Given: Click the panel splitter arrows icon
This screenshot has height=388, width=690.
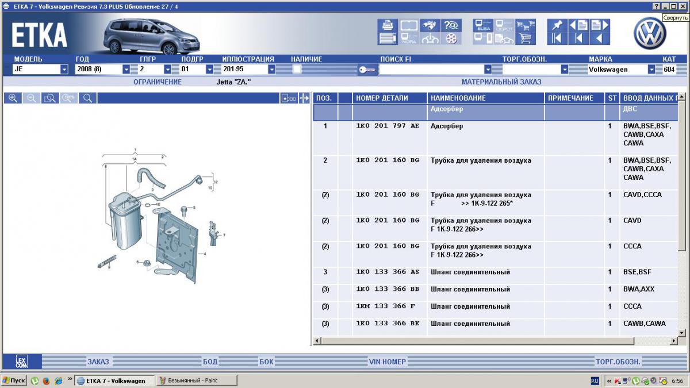Looking at the screenshot, I should (x=304, y=98).
